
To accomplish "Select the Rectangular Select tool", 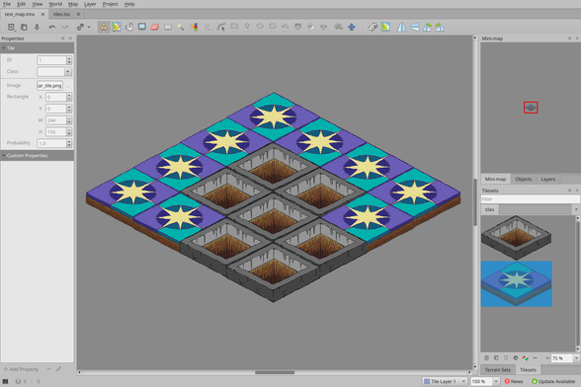I will [168, 27].
